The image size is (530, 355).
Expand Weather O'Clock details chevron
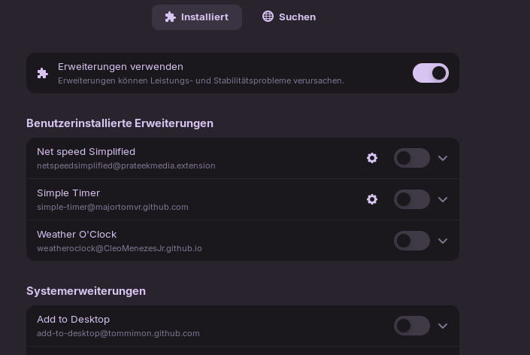pyautogui.click(x=443, y=241)
